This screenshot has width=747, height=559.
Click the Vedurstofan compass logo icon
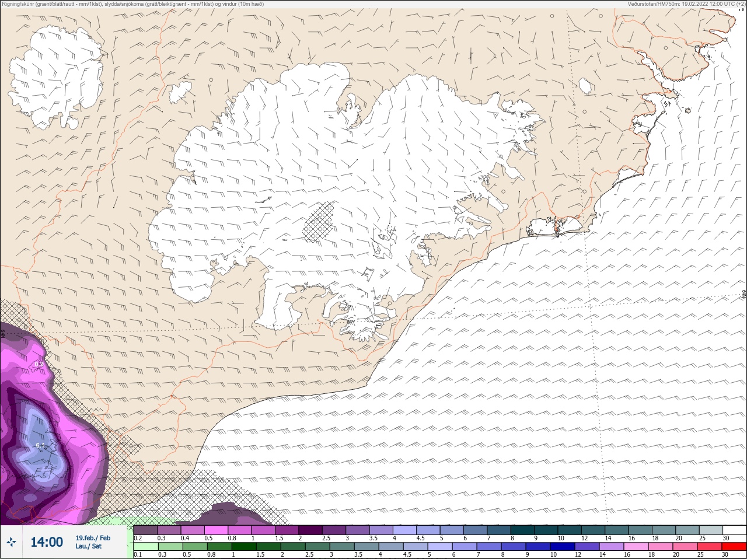pyautogui.click(x=12, y=542)
